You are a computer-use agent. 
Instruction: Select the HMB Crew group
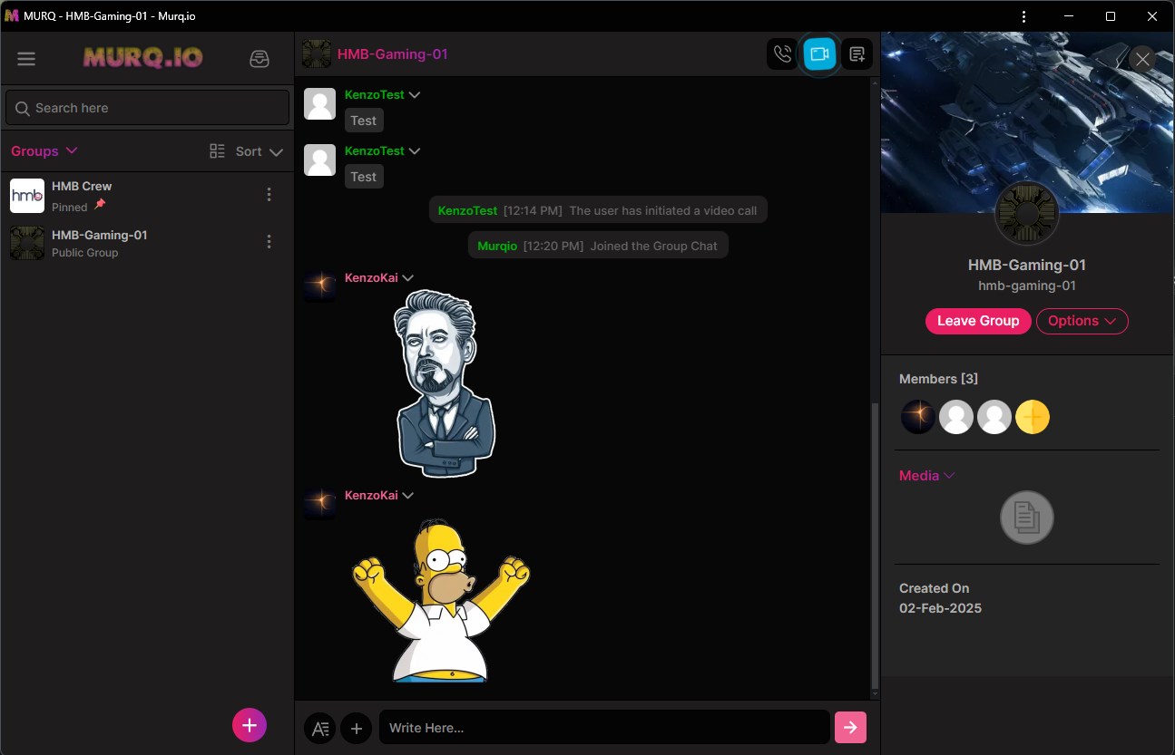tap(147, 195)
